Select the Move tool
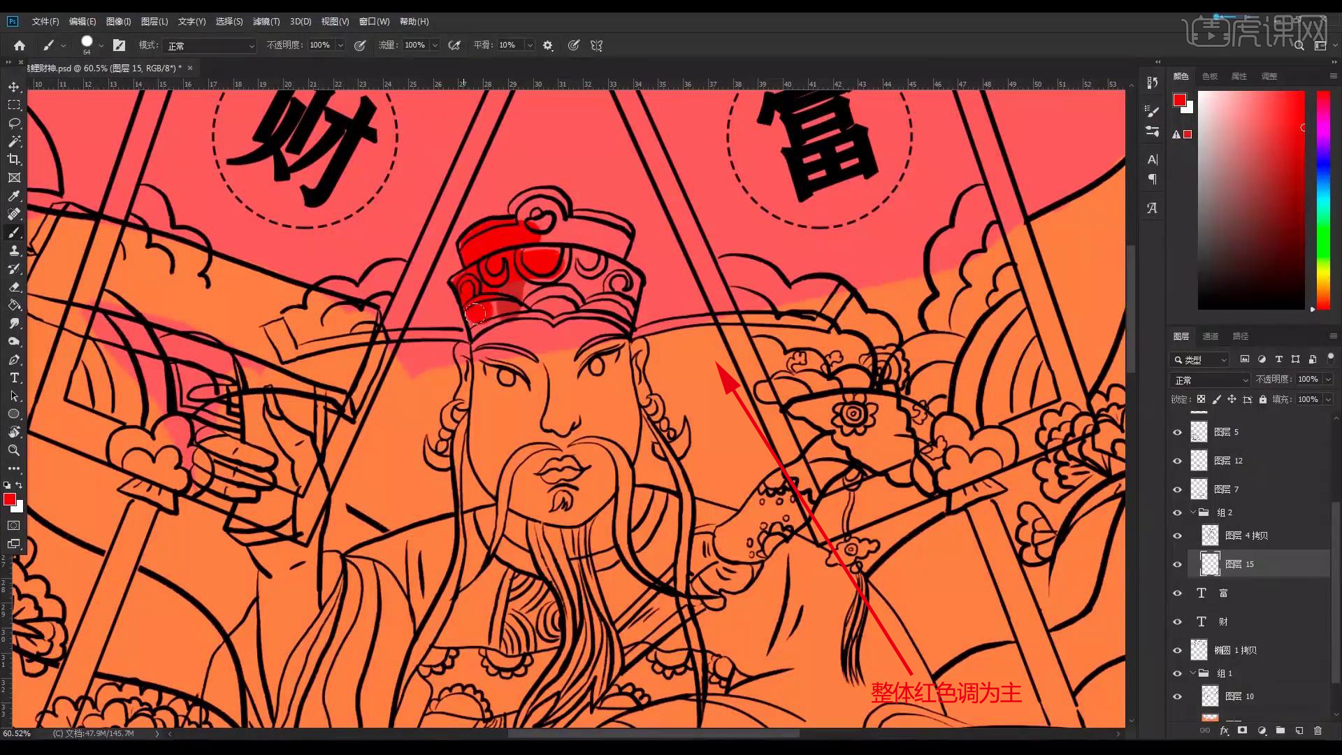 14,87
